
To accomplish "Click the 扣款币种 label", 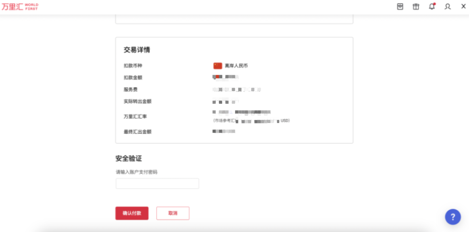I will (133, 66).
